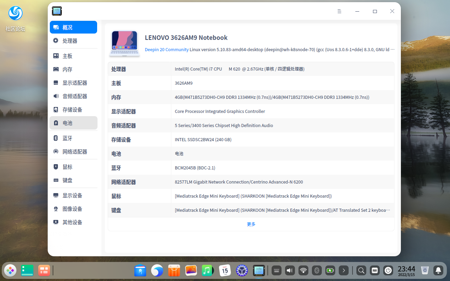450x281 pixels.
Task: Toggle Bluetooth in the system tray
Action: pos(316,270)
